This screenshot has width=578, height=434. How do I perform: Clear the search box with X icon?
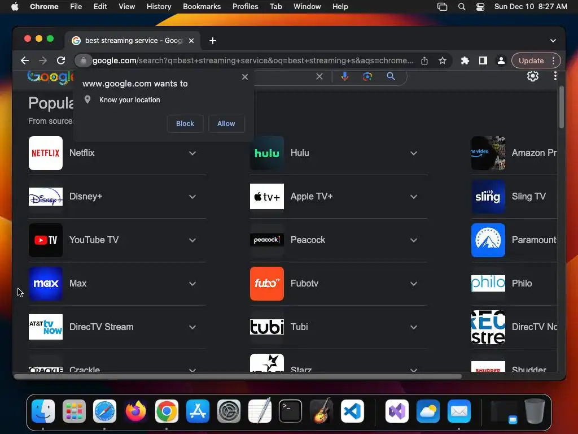click(319, 76)
